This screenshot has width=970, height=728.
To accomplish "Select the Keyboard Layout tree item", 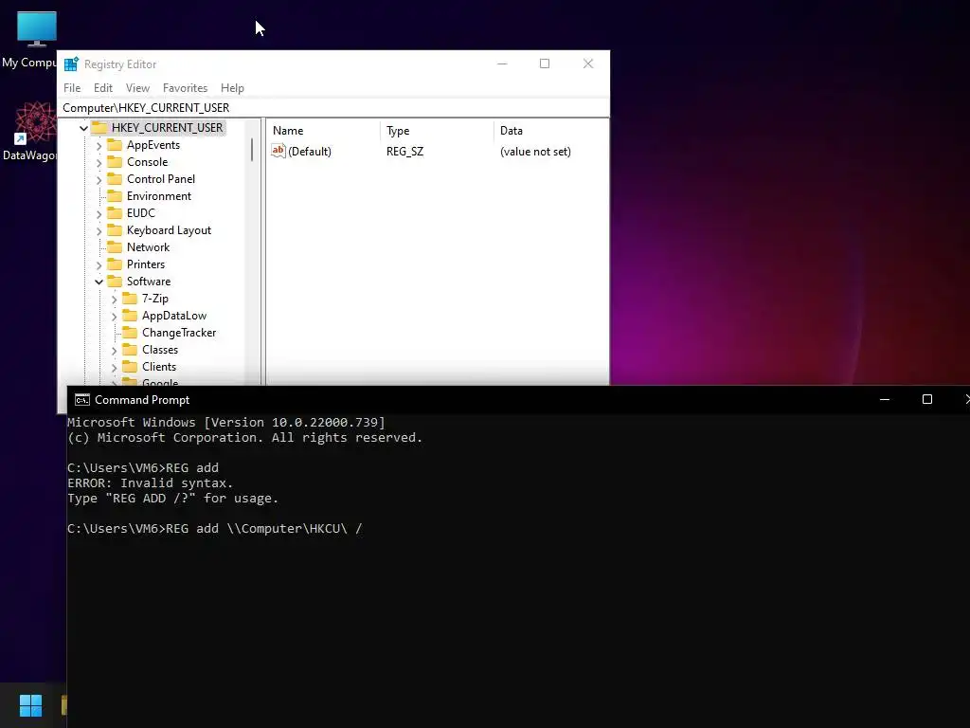I will [169, 230].
